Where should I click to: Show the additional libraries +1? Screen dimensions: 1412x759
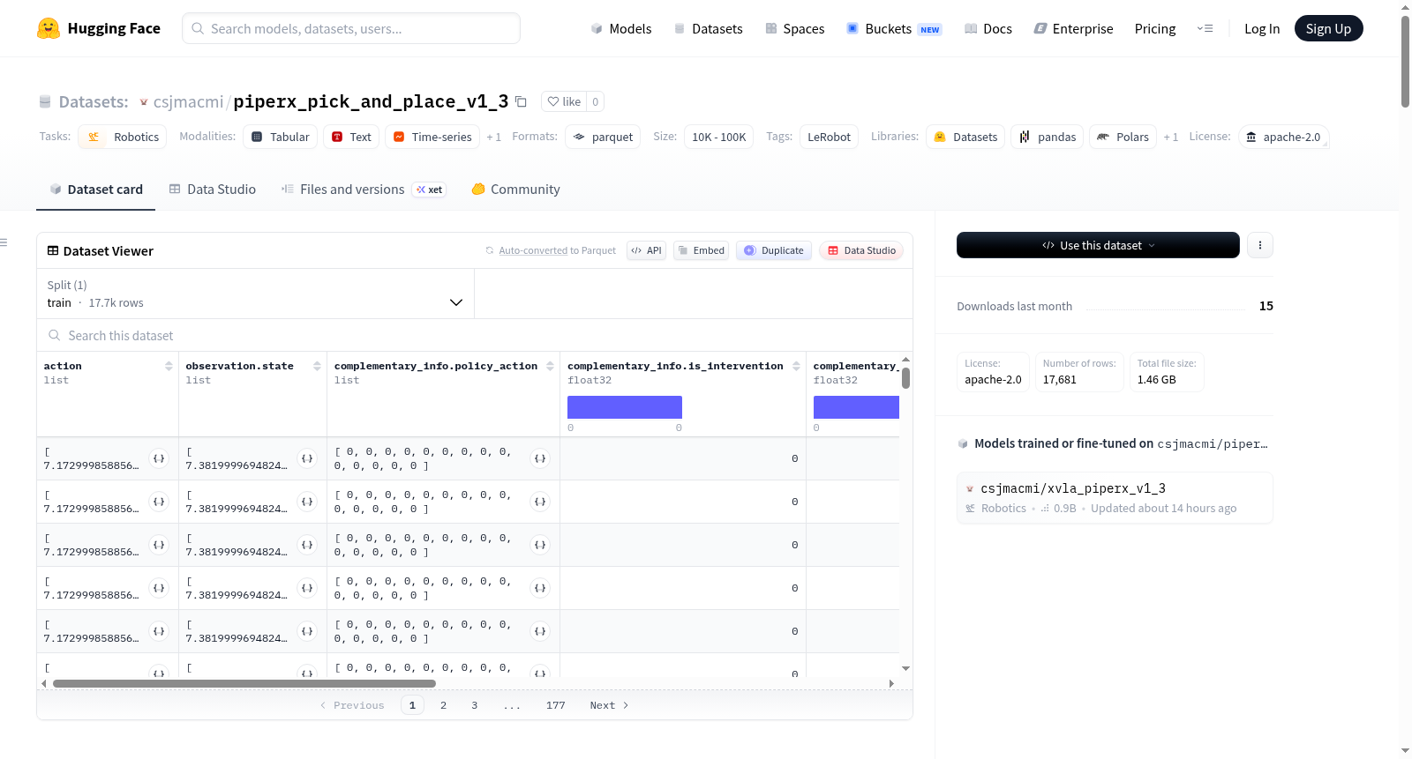coord(1170,138)
